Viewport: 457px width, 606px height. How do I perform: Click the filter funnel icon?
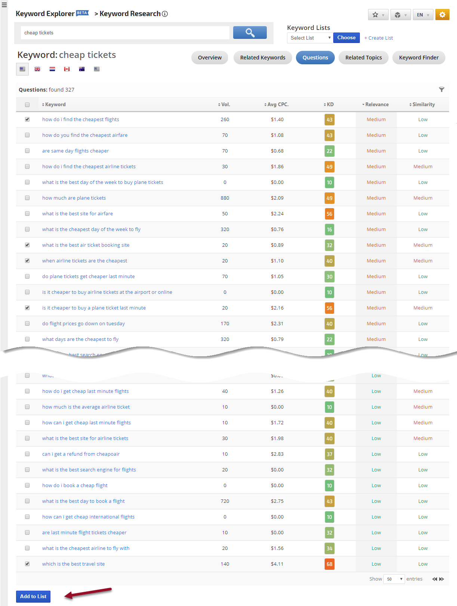pyautogui.click(x=441, y=89)
